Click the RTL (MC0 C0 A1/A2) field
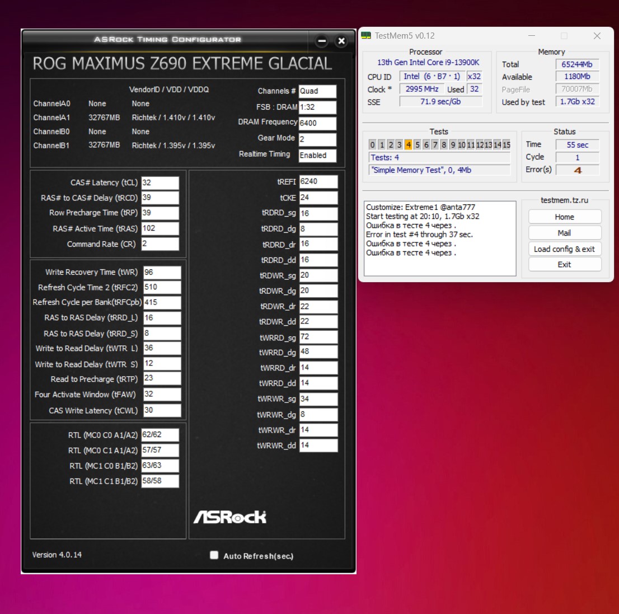The height and width of the screenshot is (614, 619). (x=160, y=435)
